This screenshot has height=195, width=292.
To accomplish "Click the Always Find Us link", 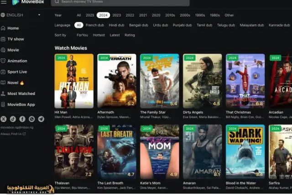I will [x=13, y=134].
